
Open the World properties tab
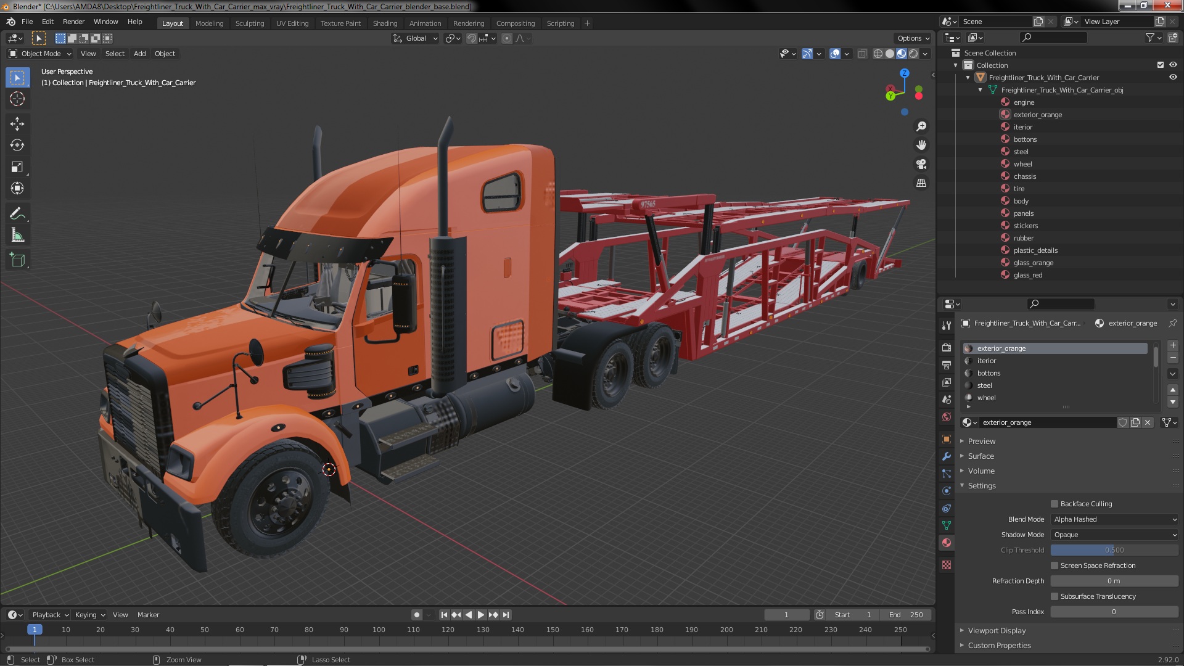click(947, 417)
